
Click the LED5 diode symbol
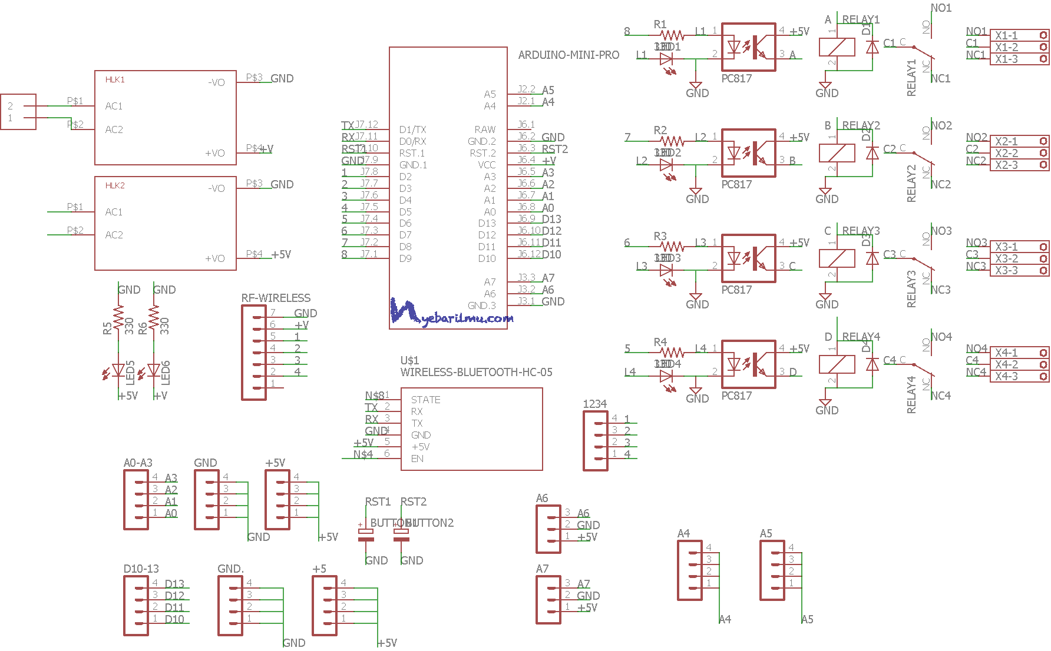[x=115, y=371]
